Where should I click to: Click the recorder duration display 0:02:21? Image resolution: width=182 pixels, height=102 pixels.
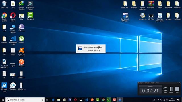coord(150,91)
